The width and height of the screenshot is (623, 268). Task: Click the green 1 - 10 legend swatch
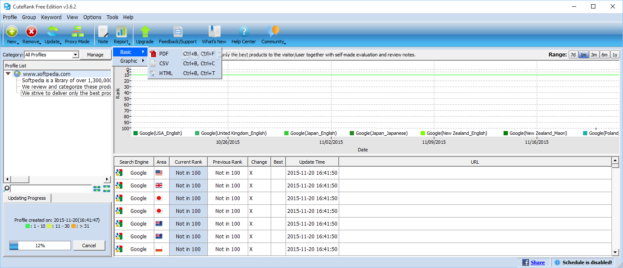(x=27, y=226)
